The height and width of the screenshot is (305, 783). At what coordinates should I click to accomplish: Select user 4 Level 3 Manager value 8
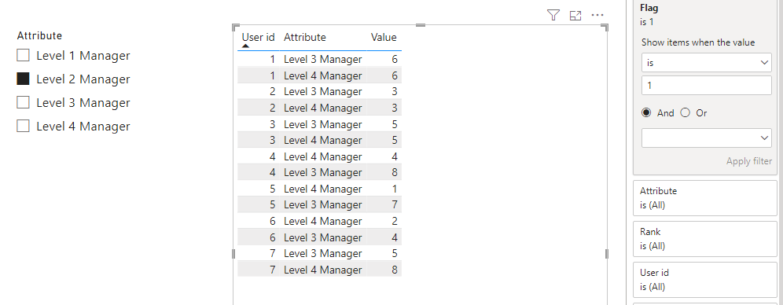click(395, 172)
